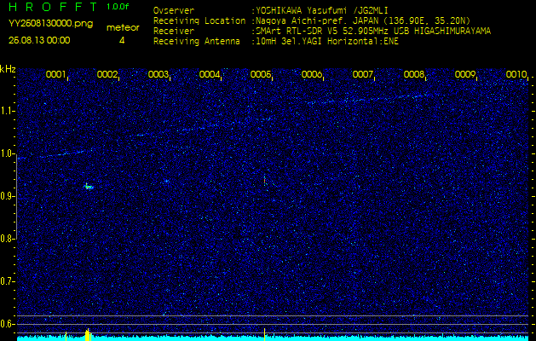
Task: Click the meteor count value 4
Action: click(x=122, y=41)
